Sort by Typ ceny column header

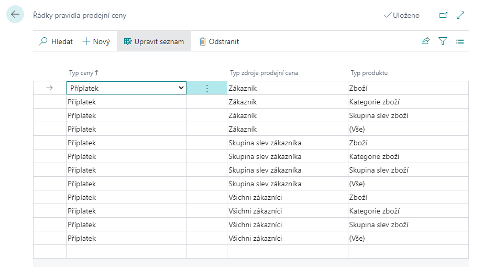coord(84,73)
